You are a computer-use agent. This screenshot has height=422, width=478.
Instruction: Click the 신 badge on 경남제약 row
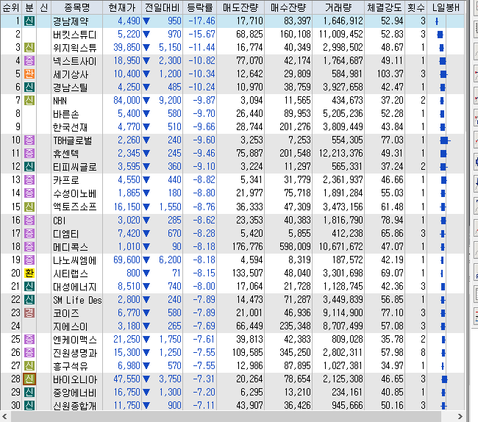(x=29, y=21)
